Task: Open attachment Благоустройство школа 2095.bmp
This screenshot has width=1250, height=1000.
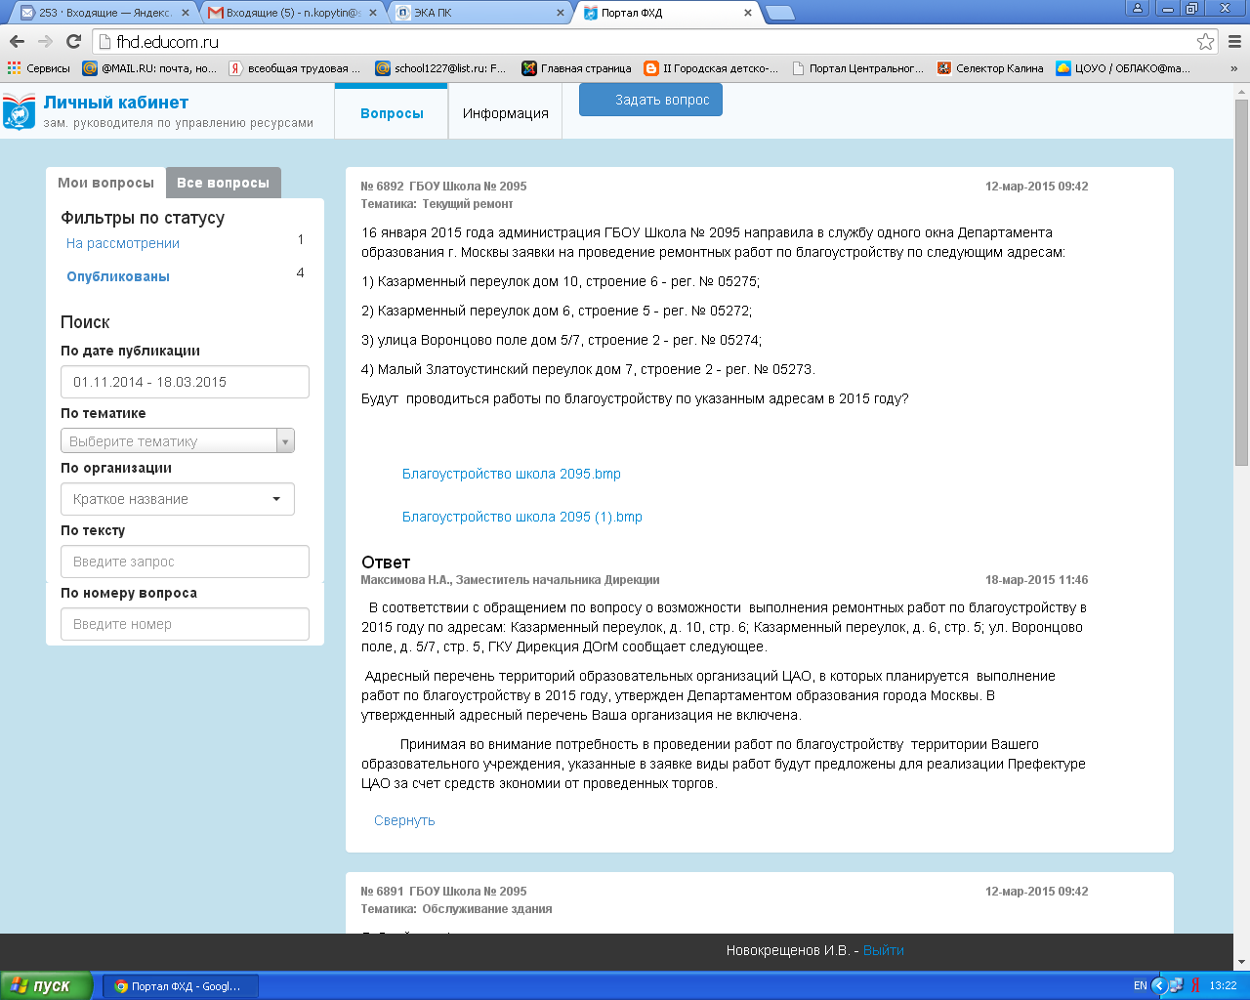Action: [512, 474]
